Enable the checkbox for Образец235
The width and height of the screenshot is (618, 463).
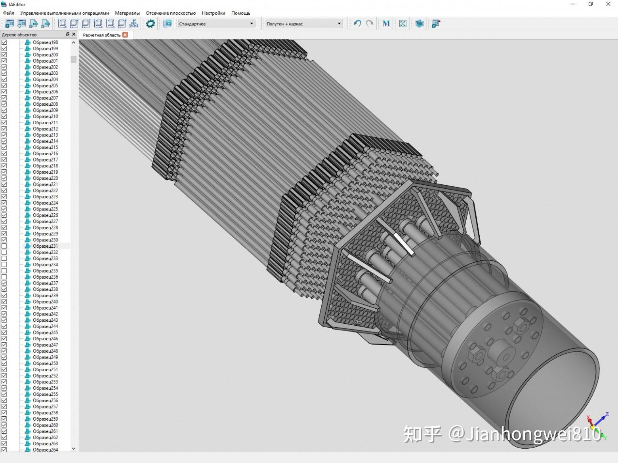point(5,271)
